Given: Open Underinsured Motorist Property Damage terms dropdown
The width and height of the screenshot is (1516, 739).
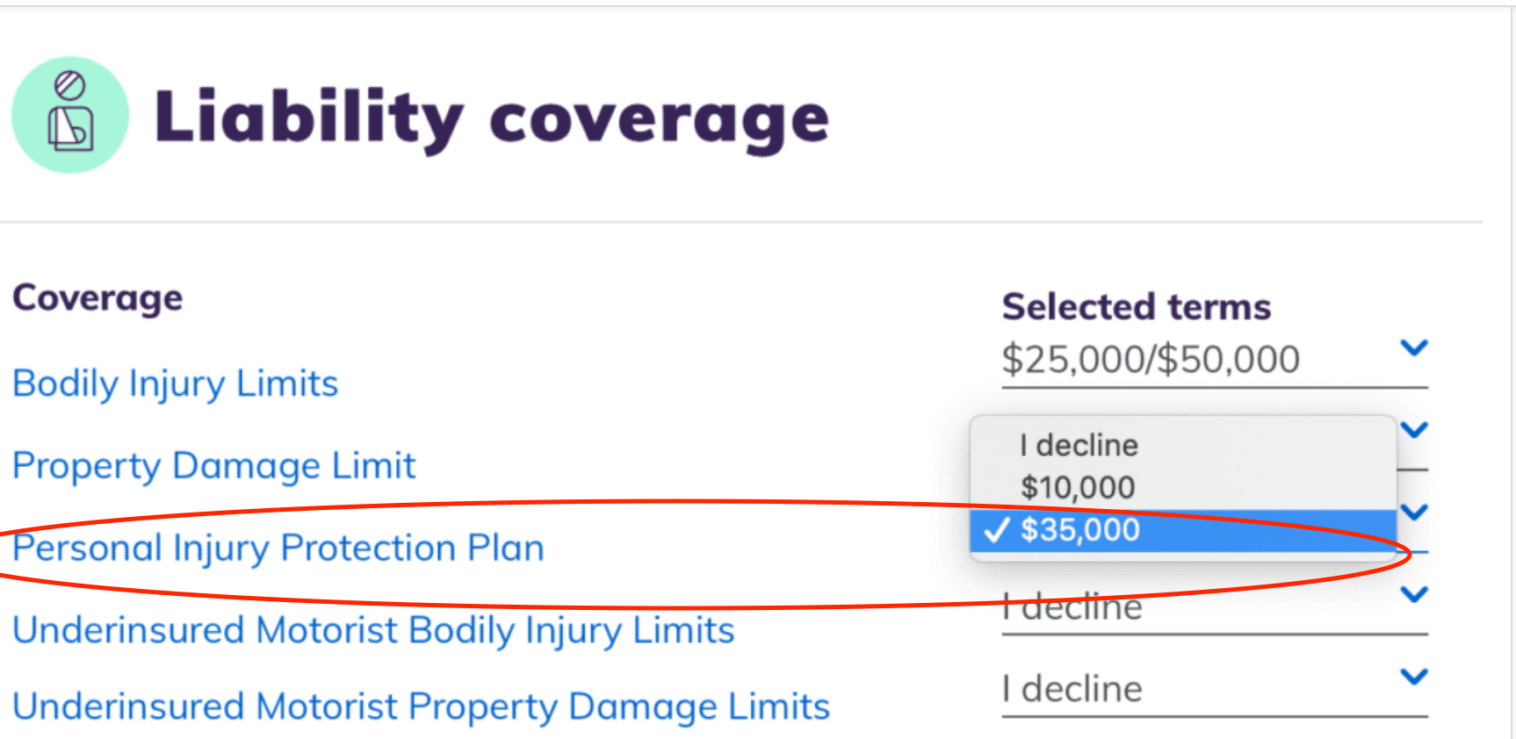Looking at the screenshot, I should click(1195, 690).
